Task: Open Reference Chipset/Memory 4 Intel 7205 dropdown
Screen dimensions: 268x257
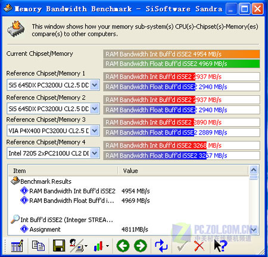Action: (x=95, y=153)
